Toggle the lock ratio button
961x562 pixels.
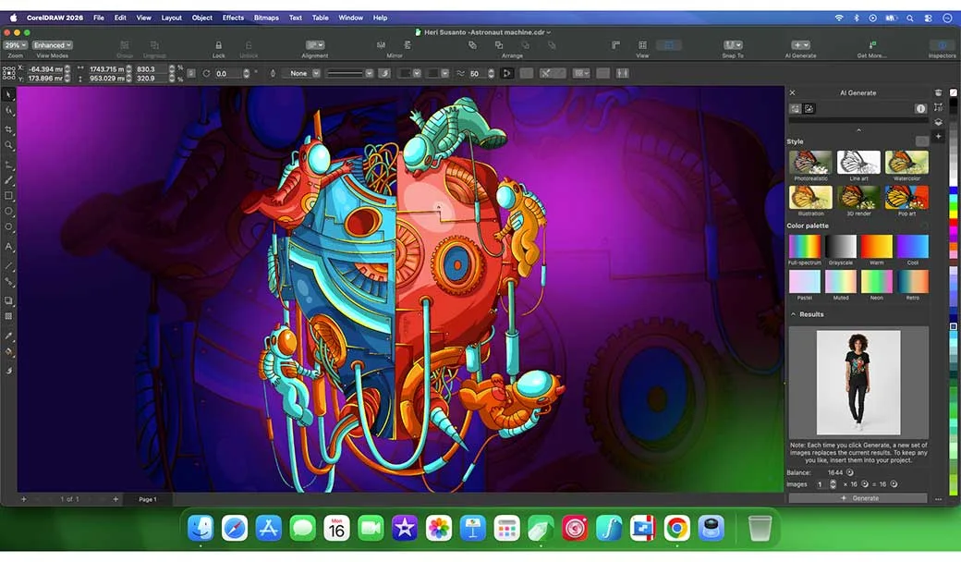point(191,74)
